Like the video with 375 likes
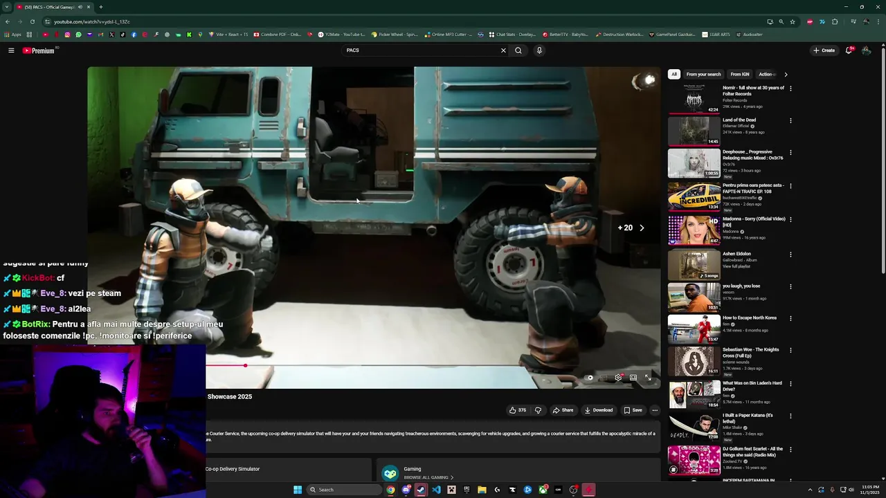Screen dimensions: 886x498 coord(518,410)
